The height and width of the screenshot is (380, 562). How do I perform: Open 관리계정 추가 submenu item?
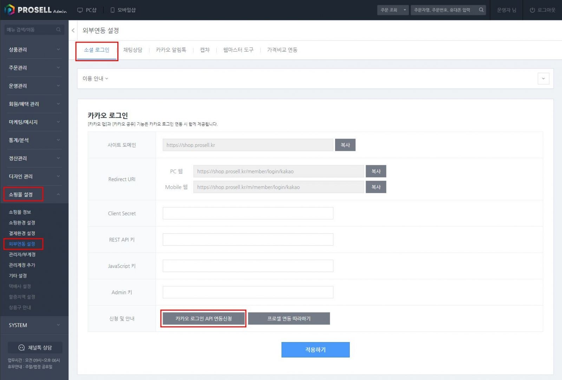click(22, 265)
